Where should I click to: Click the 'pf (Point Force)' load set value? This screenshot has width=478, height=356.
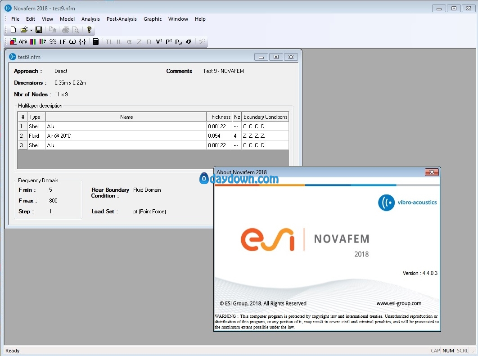pyautogui.click(x=149, y=212)
